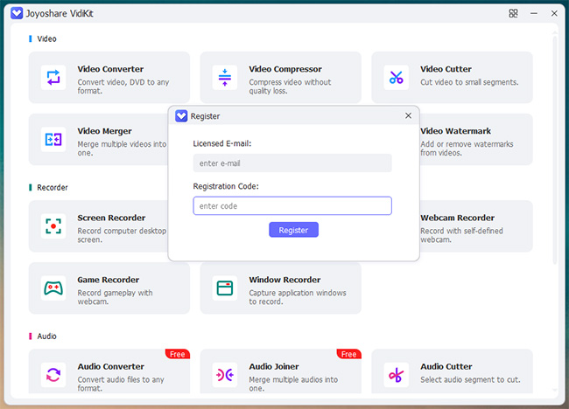This screenshot has height=409, width=569.
Task: Click the Audio Joiner title text
Action: tap(274, 367)
